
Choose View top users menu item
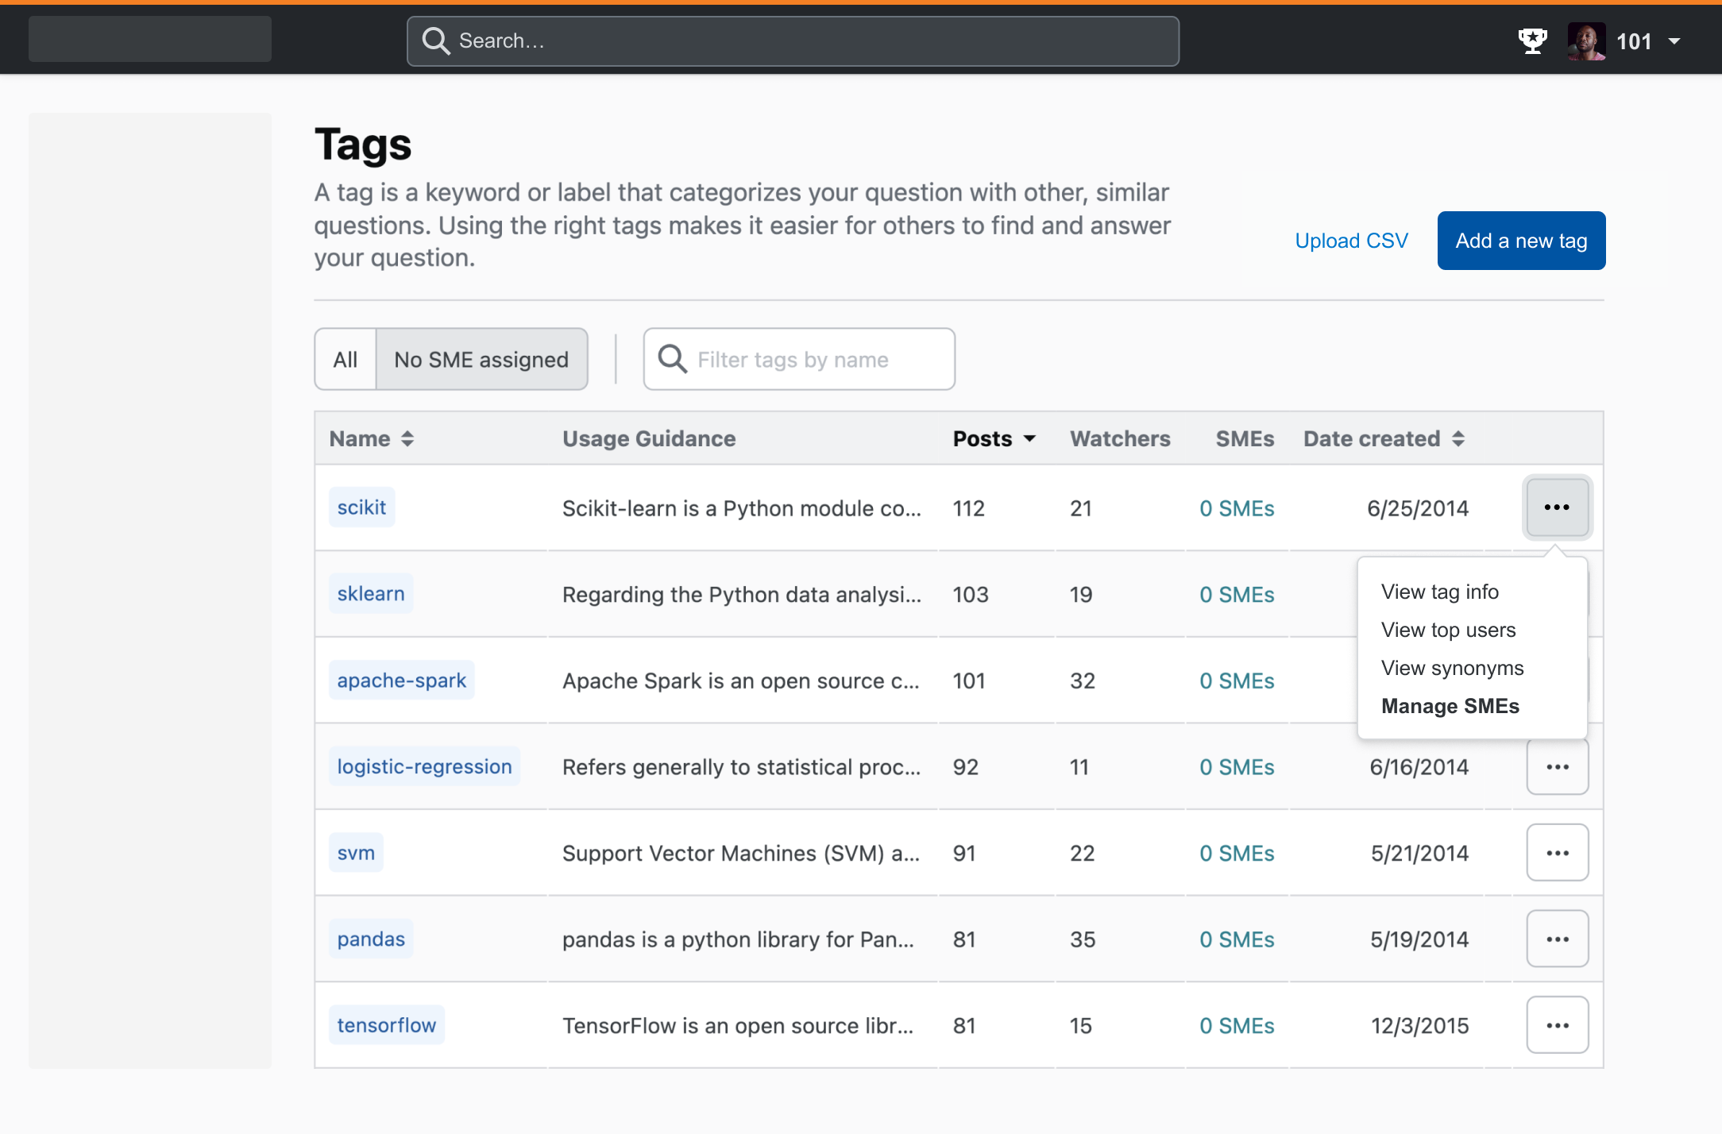1448,630
